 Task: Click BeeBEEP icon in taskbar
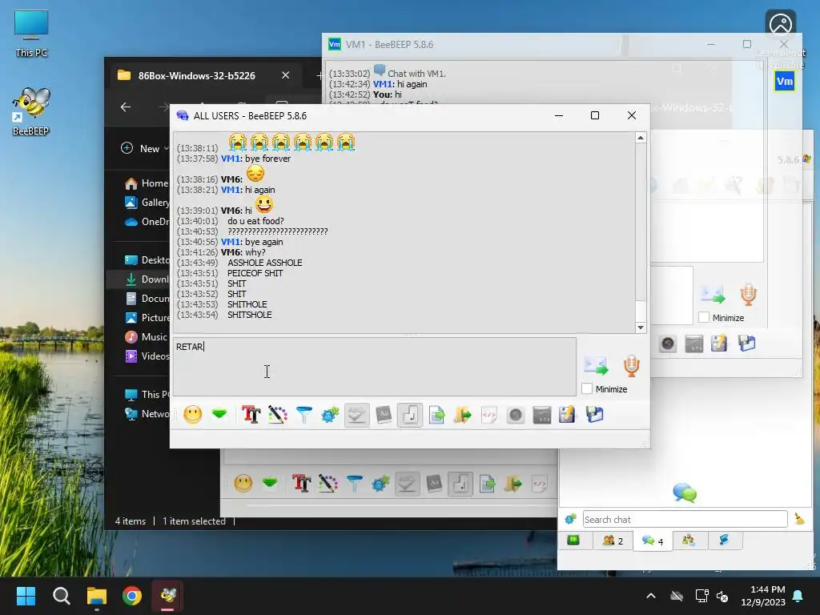pyautogui.click(x=167, y=596)
